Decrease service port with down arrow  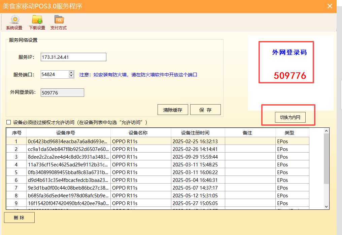tap(71, 76)
